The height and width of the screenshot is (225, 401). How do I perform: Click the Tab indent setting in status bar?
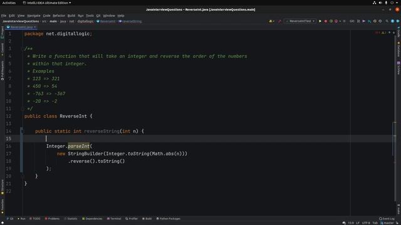[x=375, y=223]
